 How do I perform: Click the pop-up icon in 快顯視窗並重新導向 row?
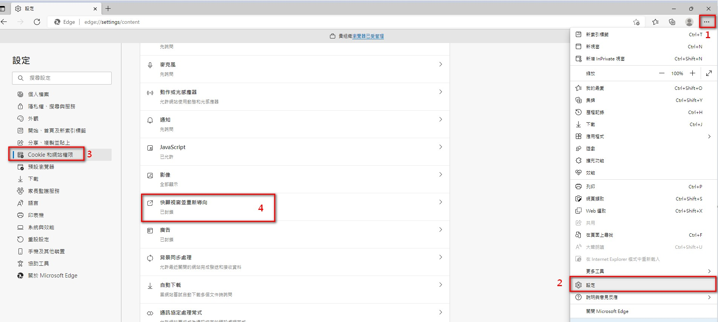pos(150,203)
